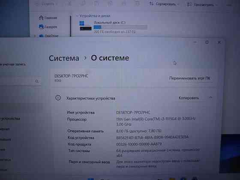The height and width of the screenshot is (180, 240).
Task: Click the Код продукта label
Action: pyautogui.click(x=80, y=144)
